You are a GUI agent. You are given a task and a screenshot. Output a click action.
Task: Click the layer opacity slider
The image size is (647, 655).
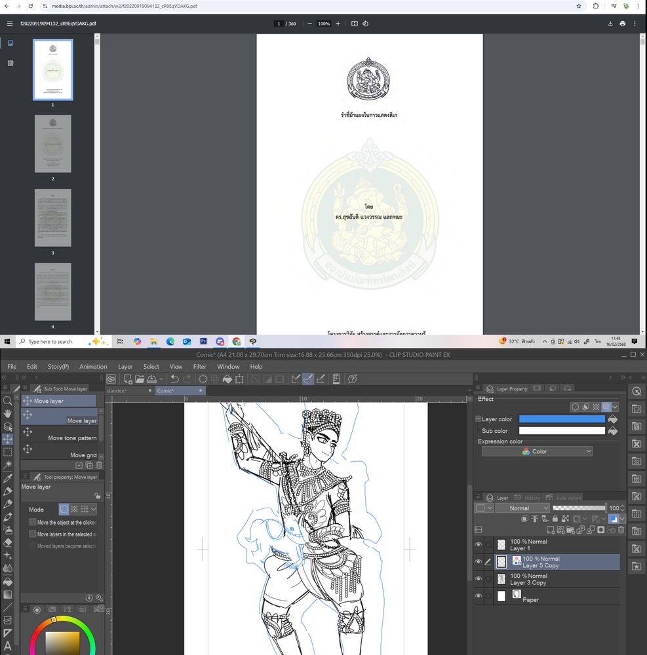pos(579,508)
